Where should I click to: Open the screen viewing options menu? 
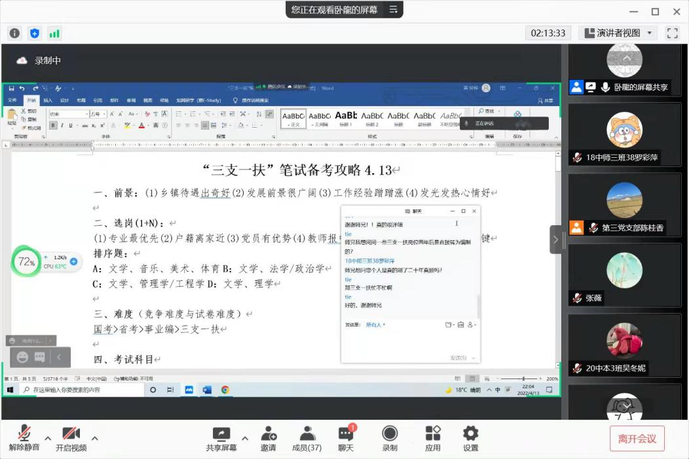pos(394,10)
